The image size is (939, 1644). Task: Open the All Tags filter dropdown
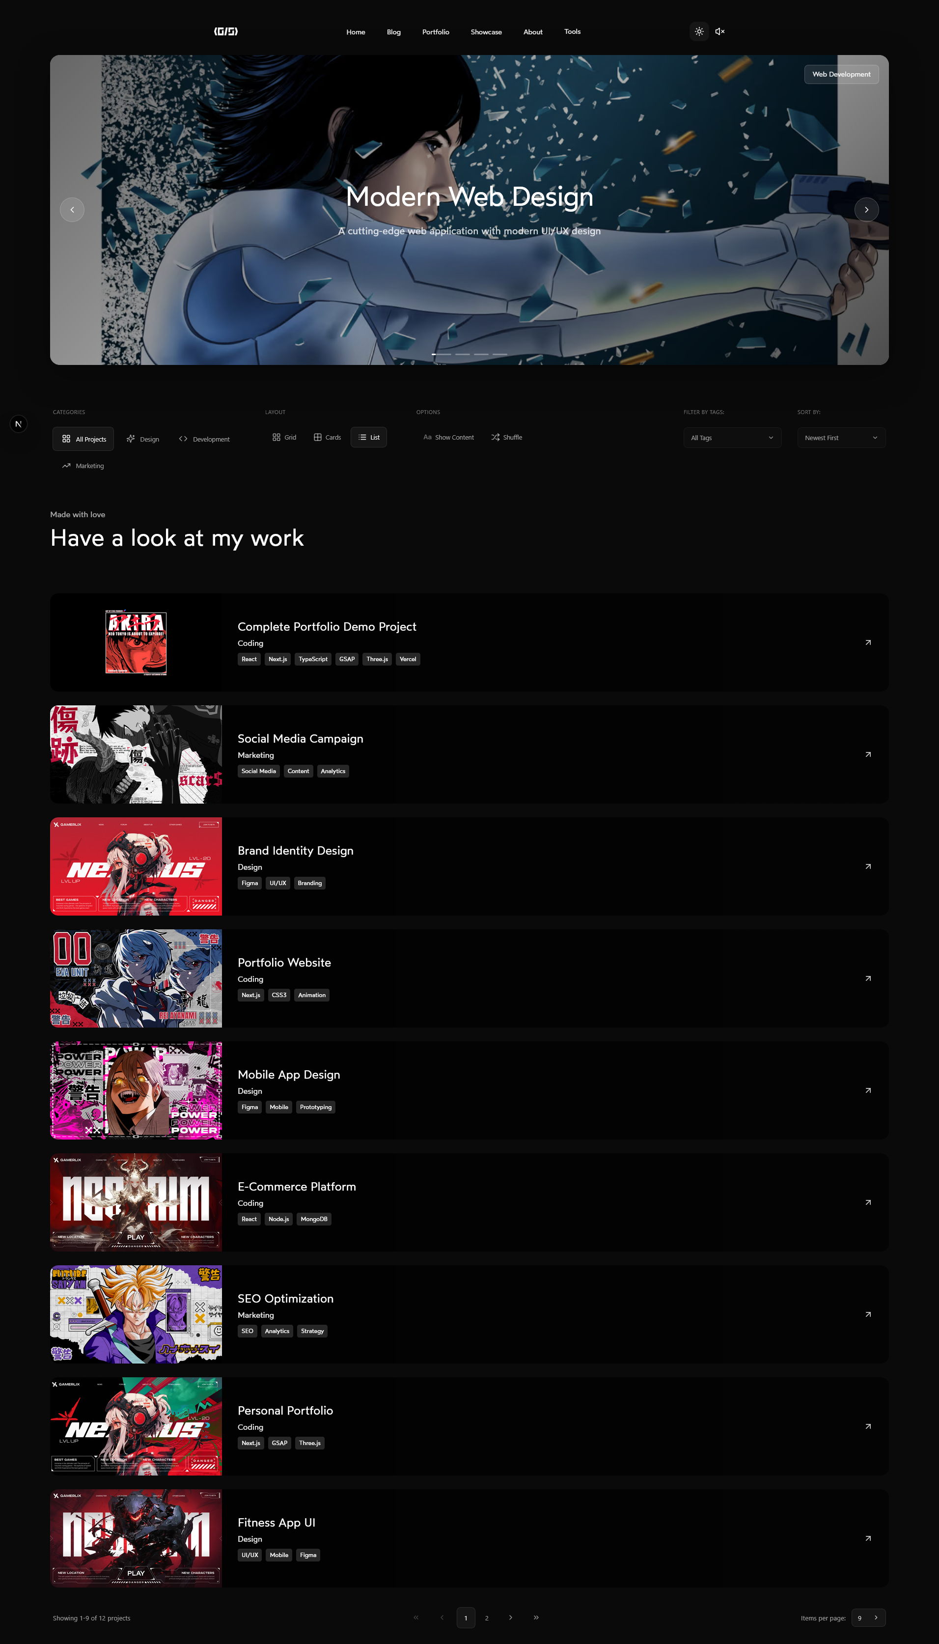tap(732, 438)
